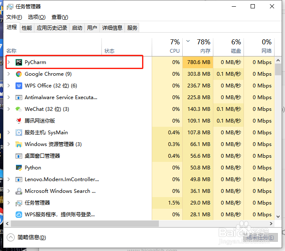Expand the PyCharm process group
Viewport: 285px width, 251px height.
tap(8, 62)
